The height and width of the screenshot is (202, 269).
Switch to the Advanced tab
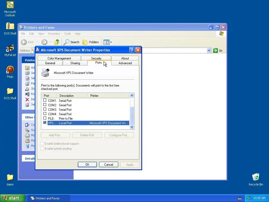[x=125, y=63]
